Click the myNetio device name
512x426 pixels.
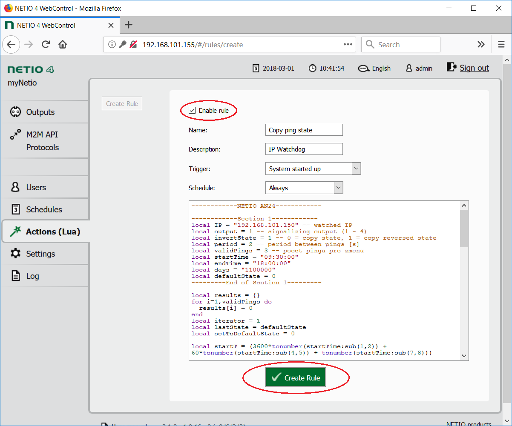pyautogui.click(x=22, y=83)
